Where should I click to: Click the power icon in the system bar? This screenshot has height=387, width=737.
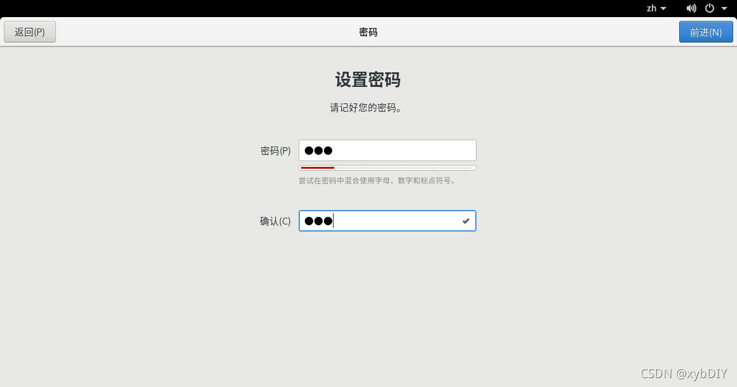(711, 8)
